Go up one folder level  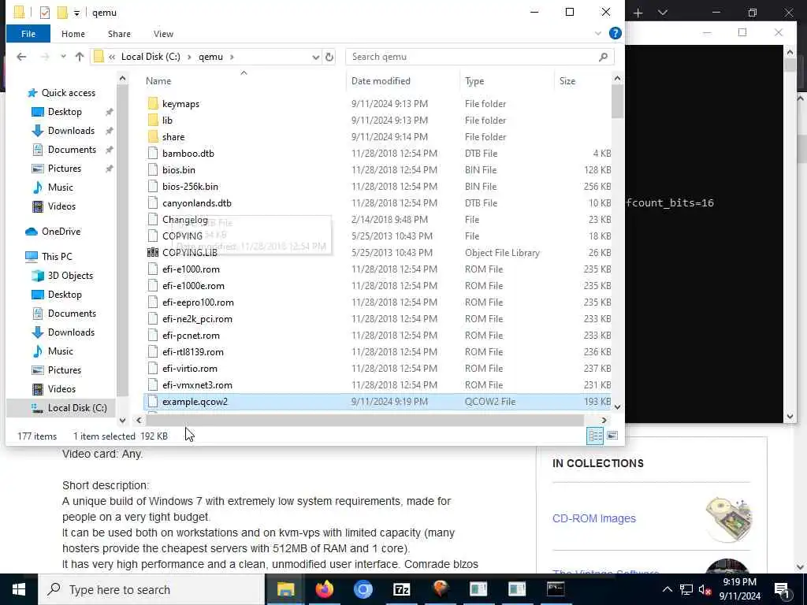click(x=80, y=57)
